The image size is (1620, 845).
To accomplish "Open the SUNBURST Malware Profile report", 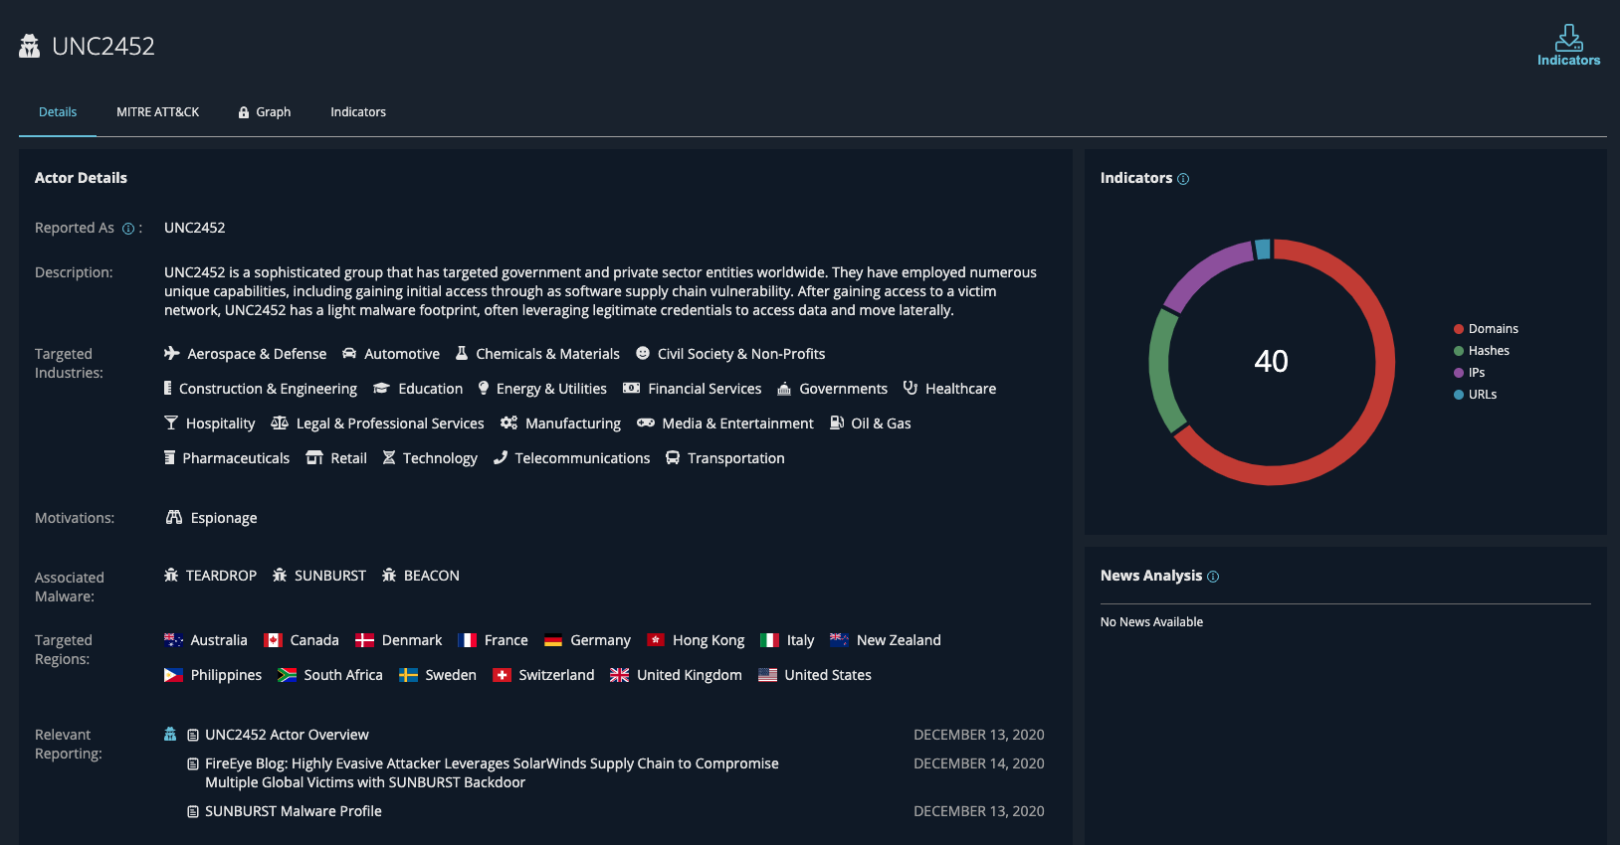I will tap(294, 811).
